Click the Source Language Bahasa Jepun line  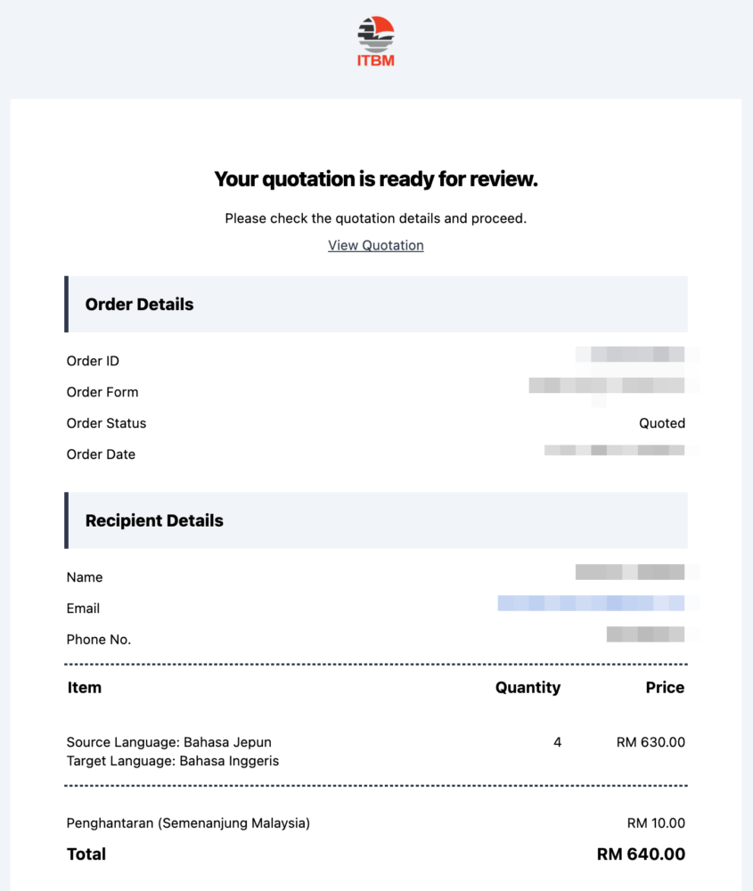pyautogui.click(x=169, y=742)
